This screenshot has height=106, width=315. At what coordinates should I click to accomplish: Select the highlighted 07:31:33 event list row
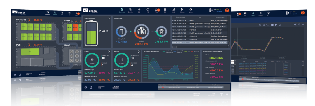[x=200, y=42]
